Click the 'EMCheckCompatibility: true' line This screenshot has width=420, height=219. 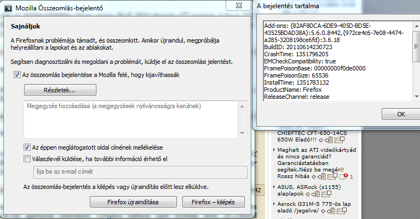300,61
